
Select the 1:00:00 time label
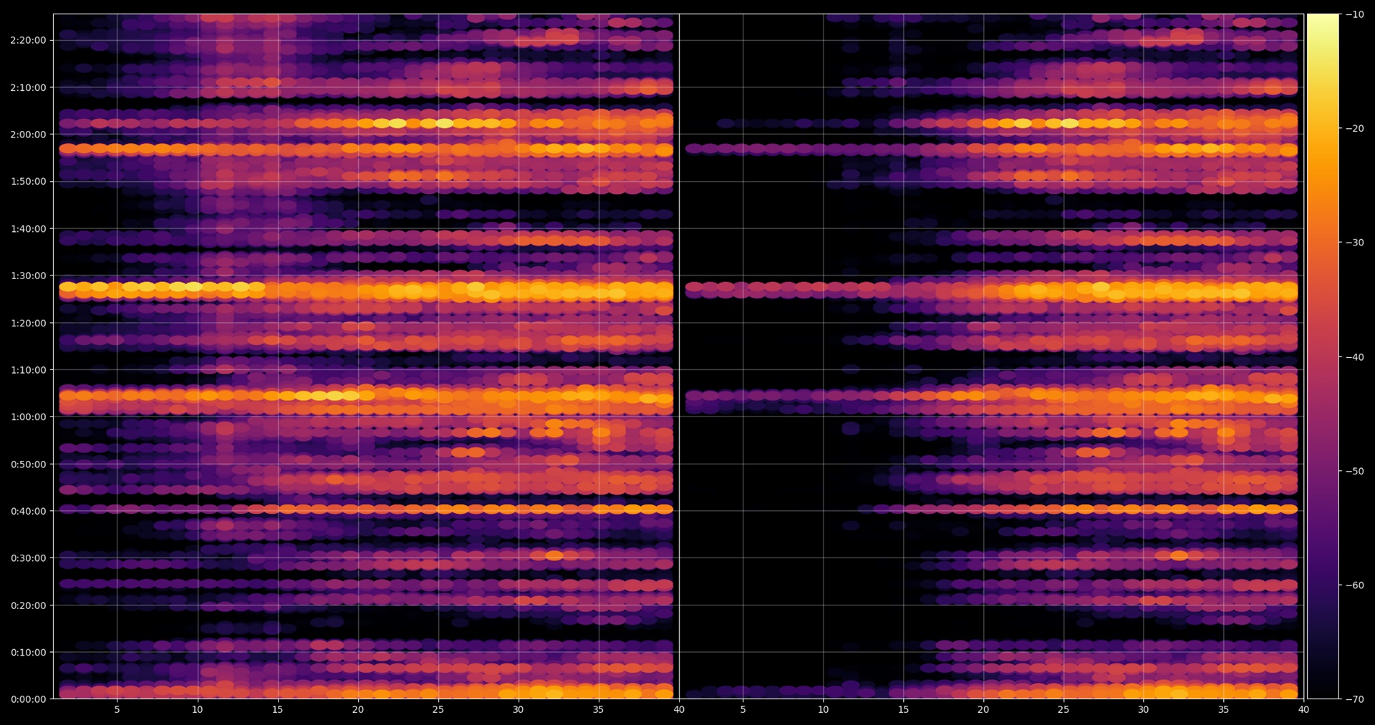28,417
